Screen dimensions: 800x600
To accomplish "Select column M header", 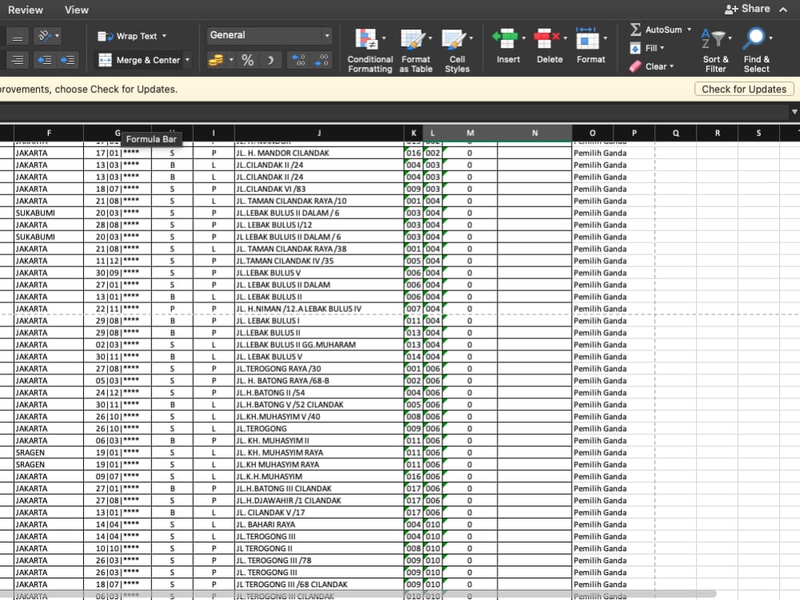I will (x=470, y=133).
